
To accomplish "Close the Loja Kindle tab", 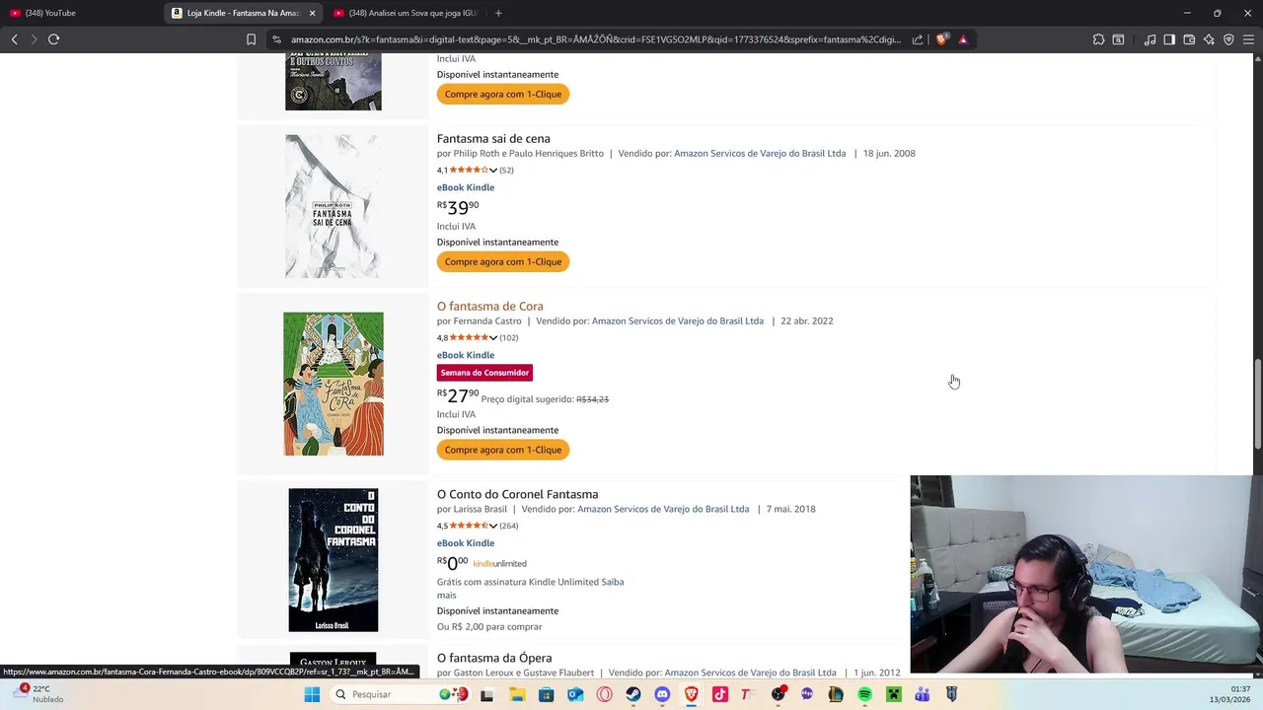I will coord(312,13).
